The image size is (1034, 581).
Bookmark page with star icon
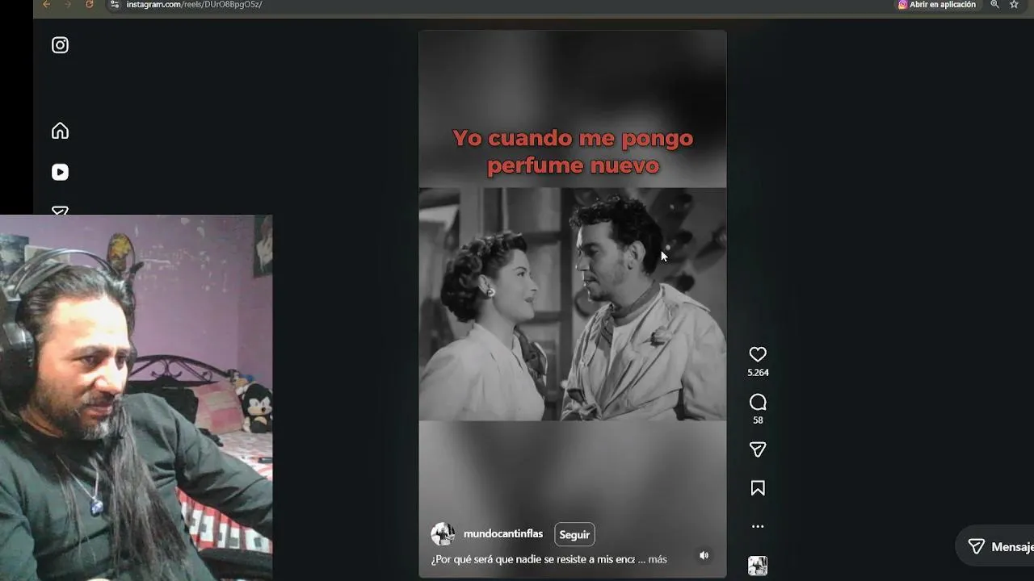[1014, 5]
